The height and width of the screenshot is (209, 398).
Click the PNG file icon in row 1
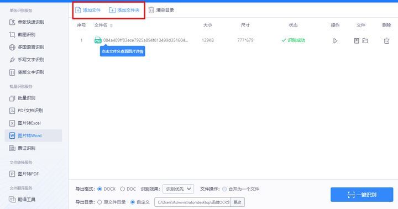click(x=98, y=40)
